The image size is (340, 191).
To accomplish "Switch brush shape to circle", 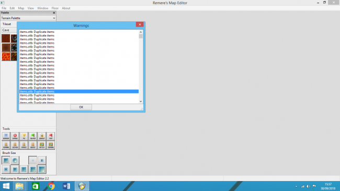I will tap(15, 161).
